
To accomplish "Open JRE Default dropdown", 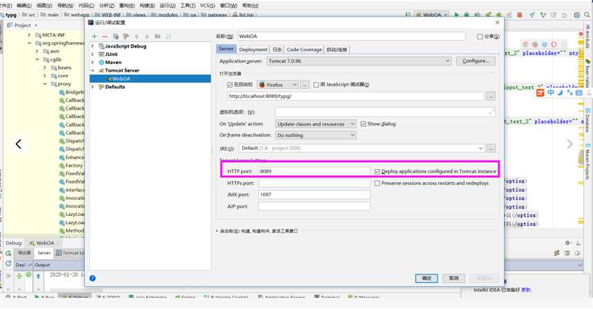I will point(361,148).
